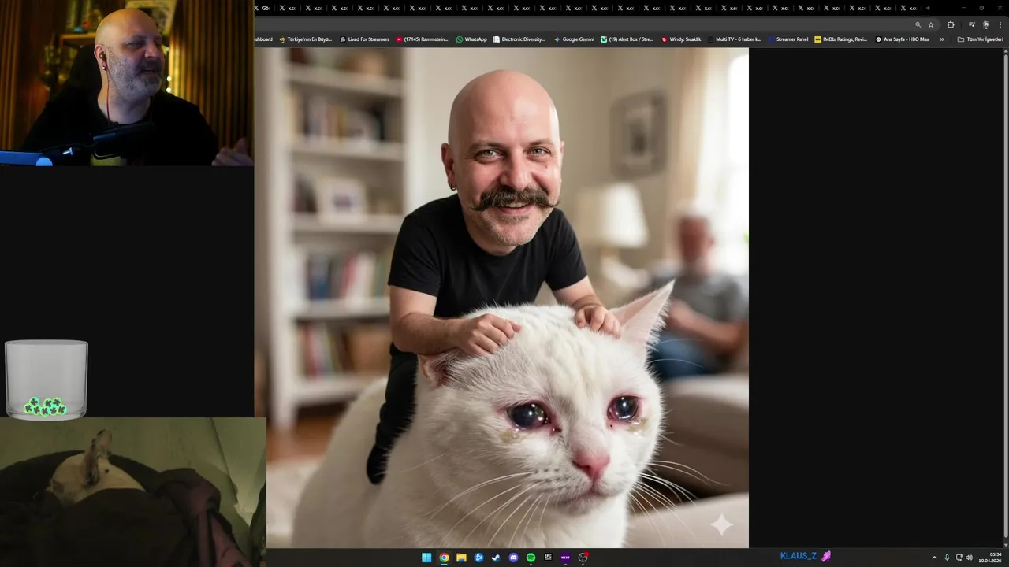Open a new tab with the plus button
This screenshot has height=567, width=1009.
coord(928,8)
